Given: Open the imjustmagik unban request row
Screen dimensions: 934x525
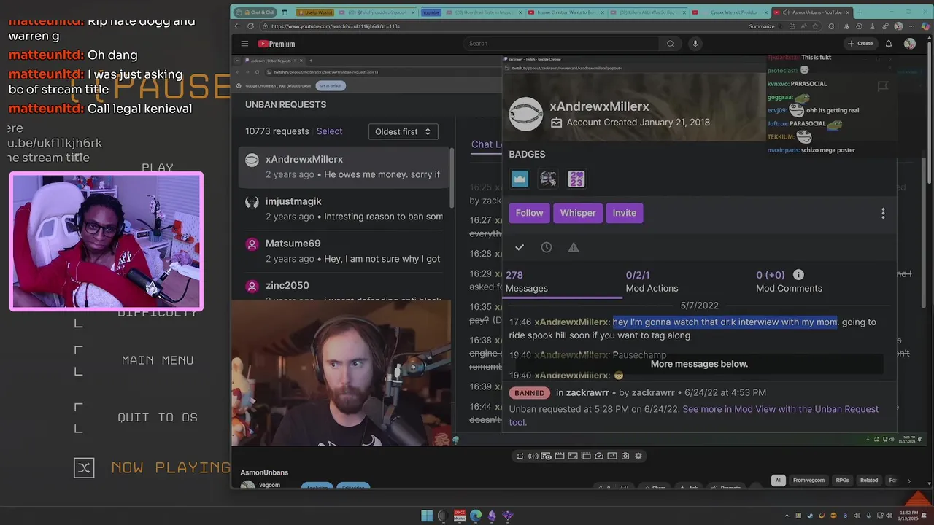Looking at the screenshot, I should (x=344, y=209).
